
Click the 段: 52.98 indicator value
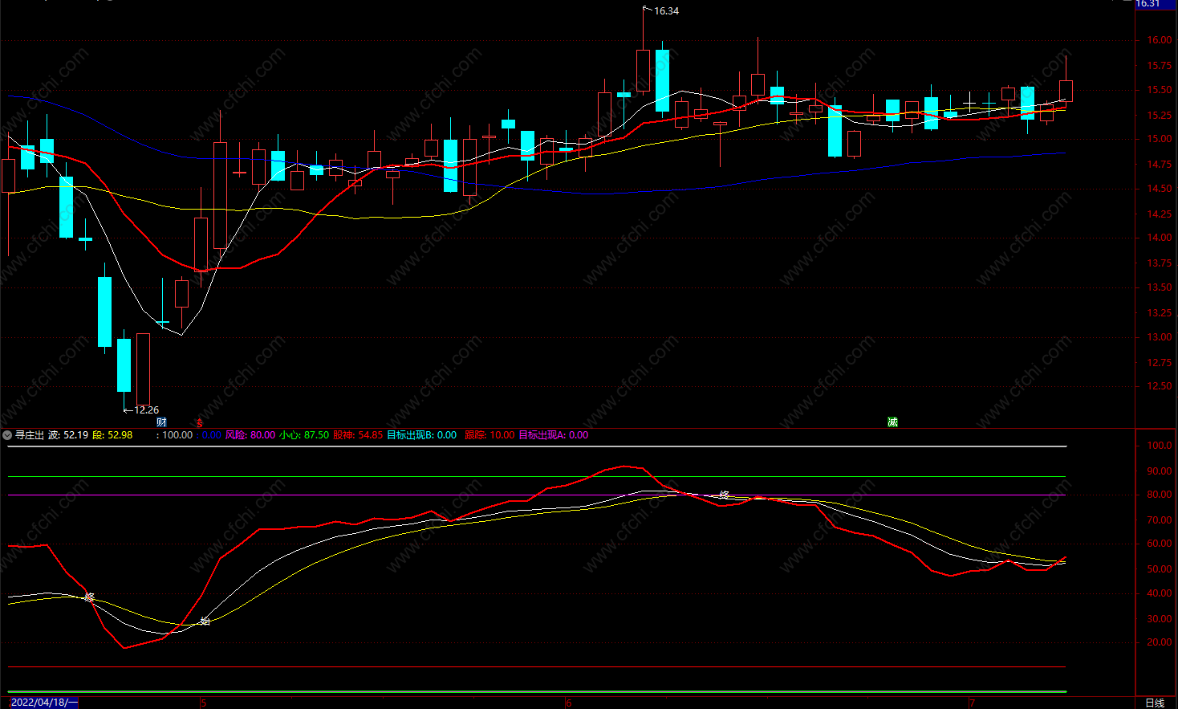tap(112, 435)
